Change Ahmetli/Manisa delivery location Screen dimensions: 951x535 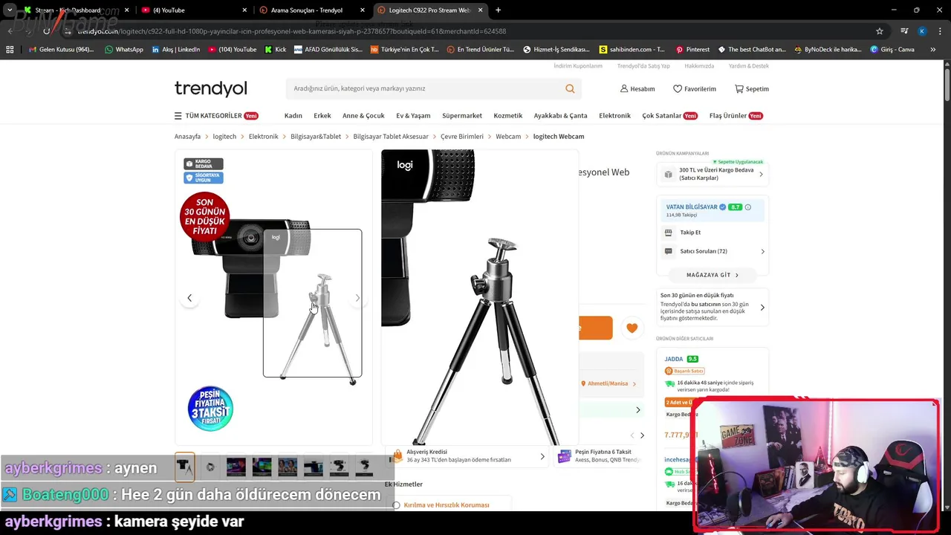[x=608, y=383]
